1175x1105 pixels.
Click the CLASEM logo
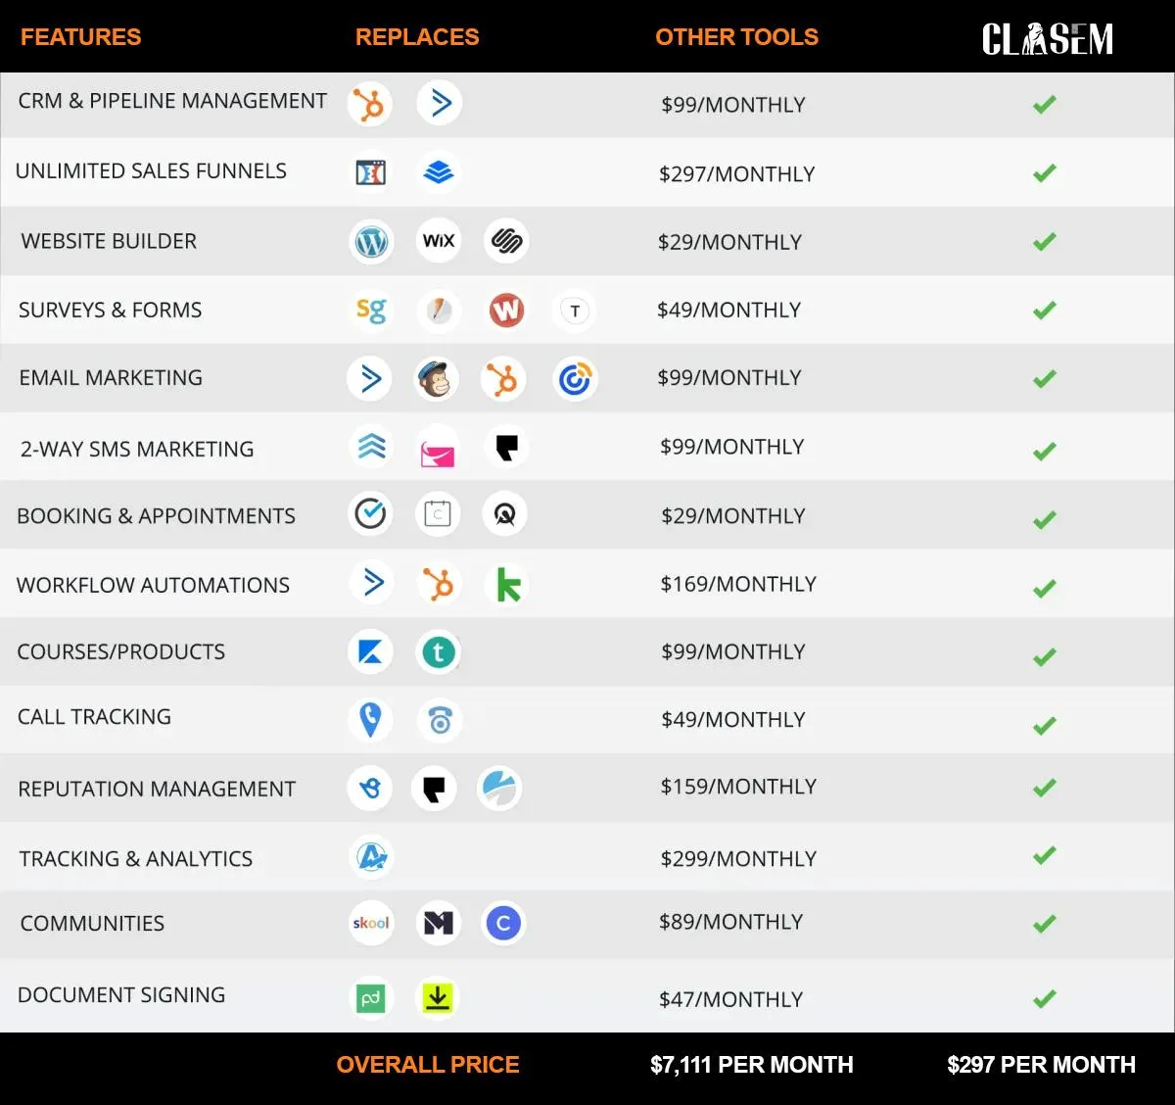(1048, 39)
